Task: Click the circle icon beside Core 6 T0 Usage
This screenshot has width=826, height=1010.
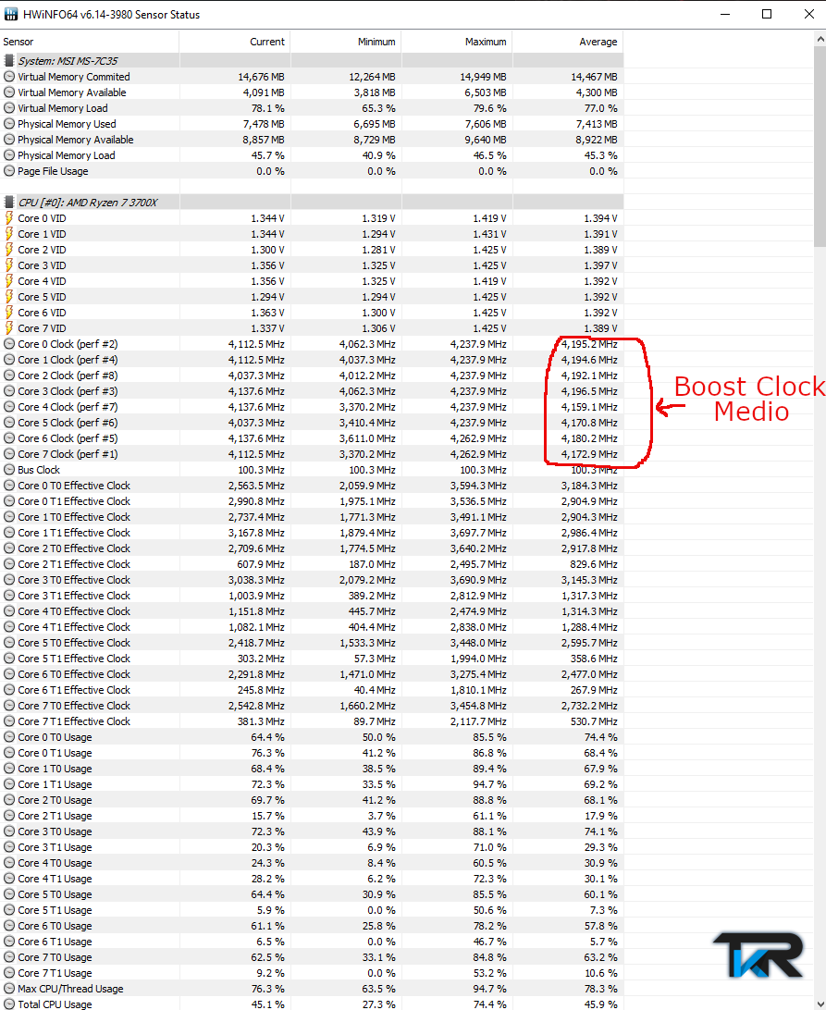Action: point(9,926)
